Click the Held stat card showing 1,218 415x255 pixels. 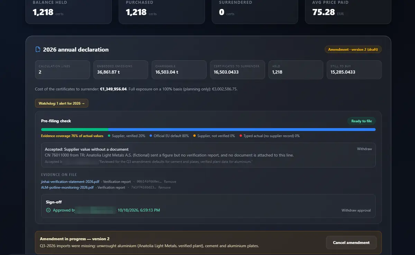point(296,70)
